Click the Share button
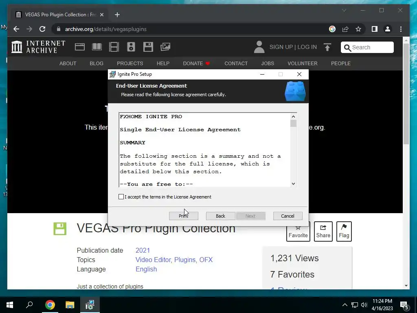The image size is (417, 313). point(323,231)
